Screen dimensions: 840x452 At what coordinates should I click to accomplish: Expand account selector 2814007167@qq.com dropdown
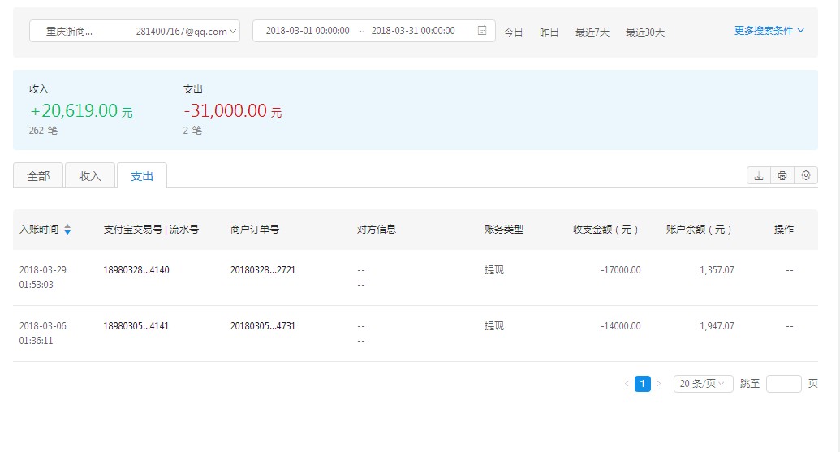click(135, 31)
